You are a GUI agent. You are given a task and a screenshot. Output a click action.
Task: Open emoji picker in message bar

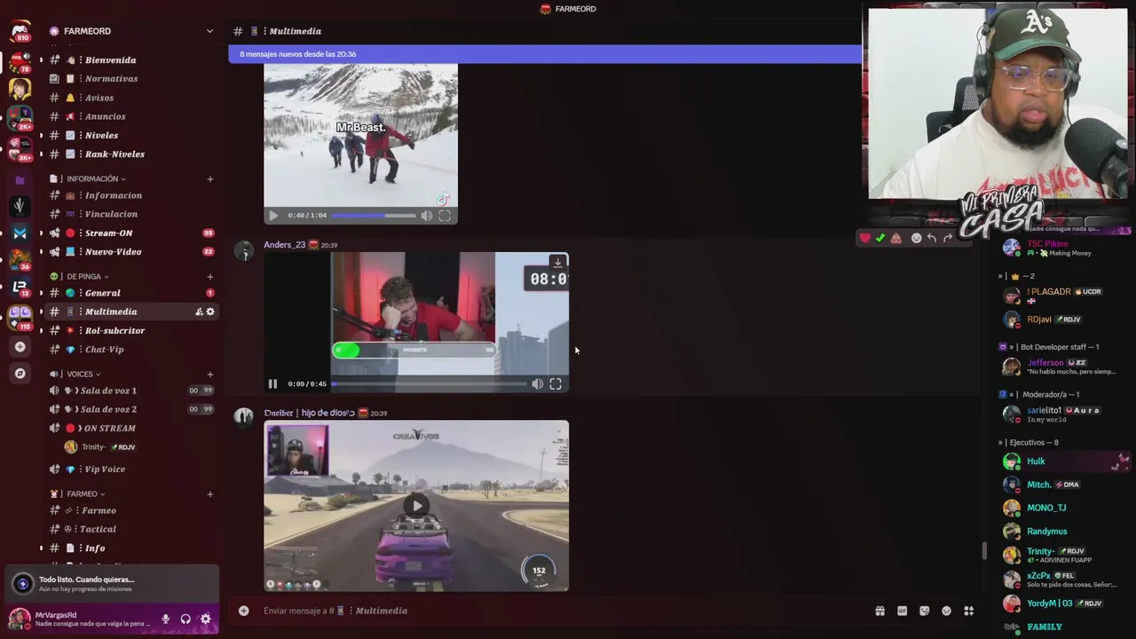pyautogui.click(x=946, y=611)
